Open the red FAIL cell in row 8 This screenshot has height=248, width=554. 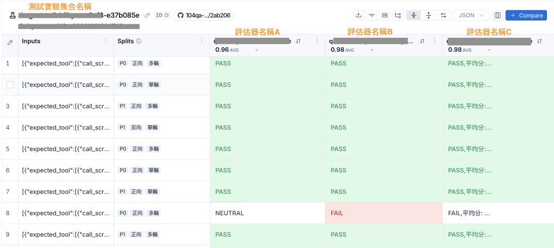pos(384,213)
